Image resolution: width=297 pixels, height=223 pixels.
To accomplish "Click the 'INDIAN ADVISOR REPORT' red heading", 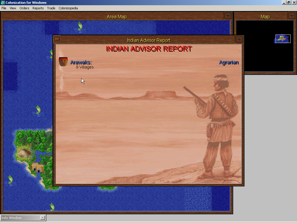I will coord(149,49).
